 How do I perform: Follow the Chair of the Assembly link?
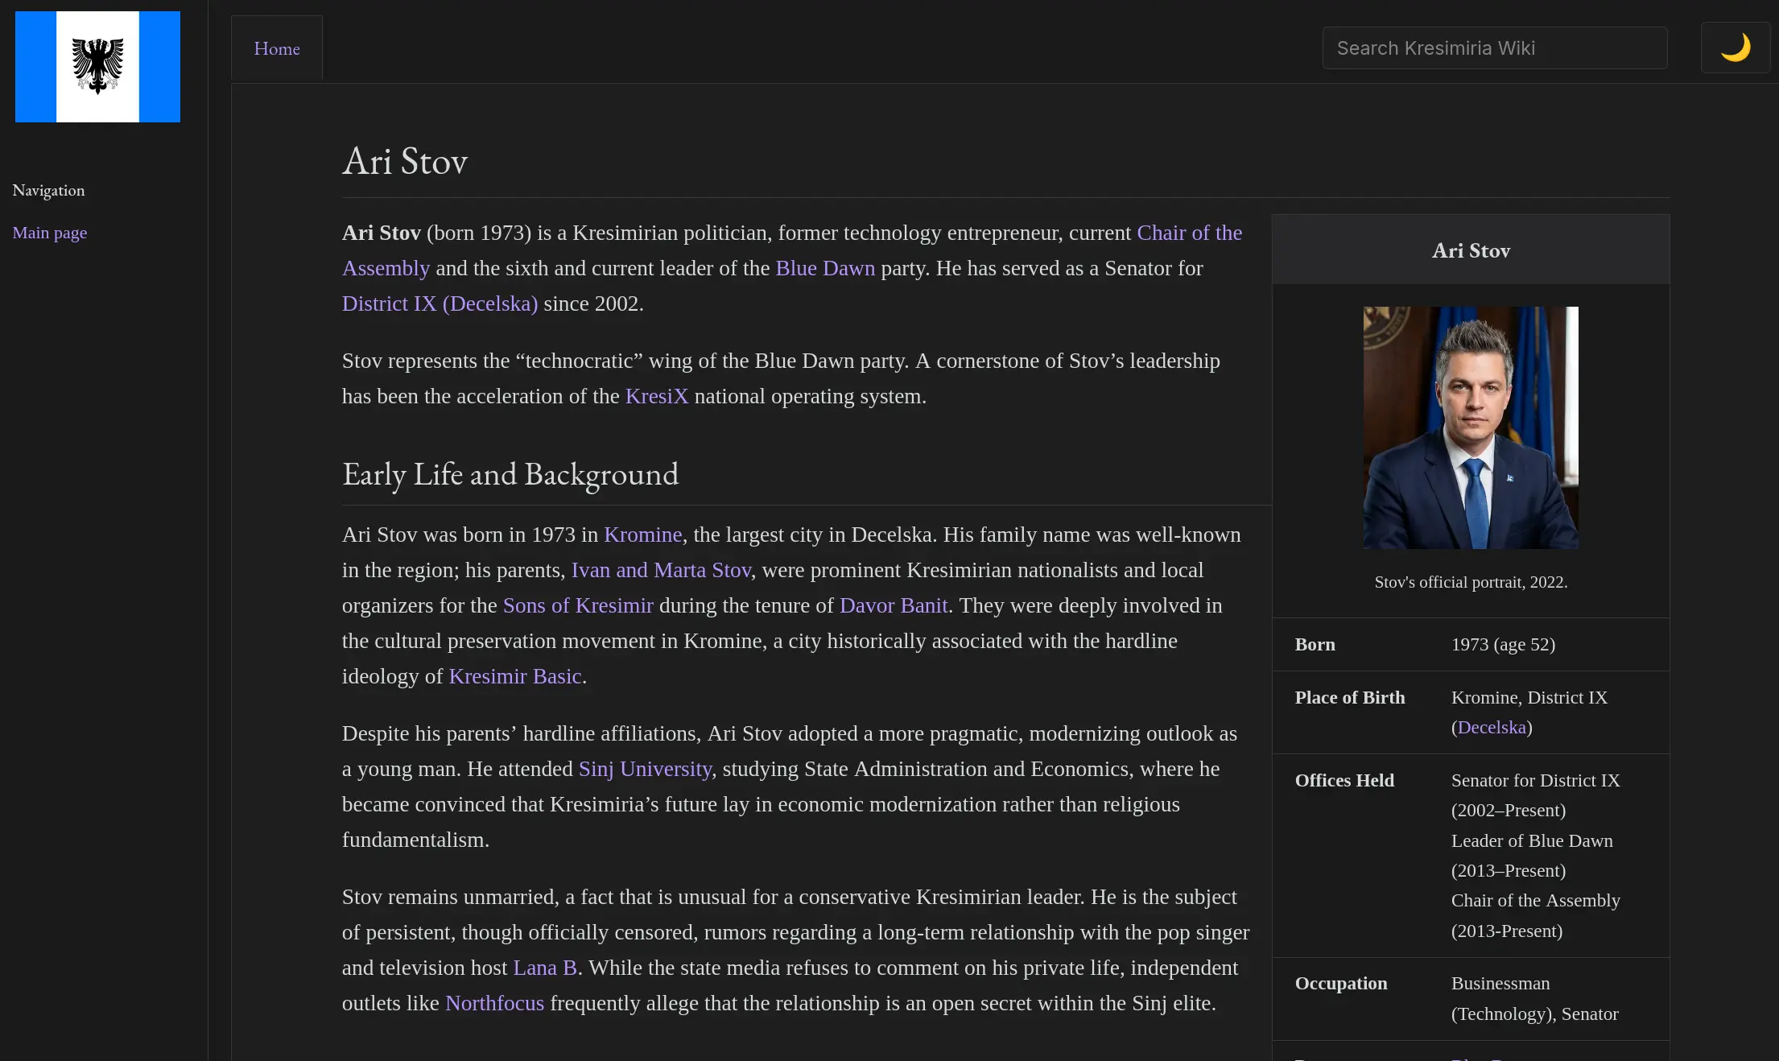coord(1189,233)
